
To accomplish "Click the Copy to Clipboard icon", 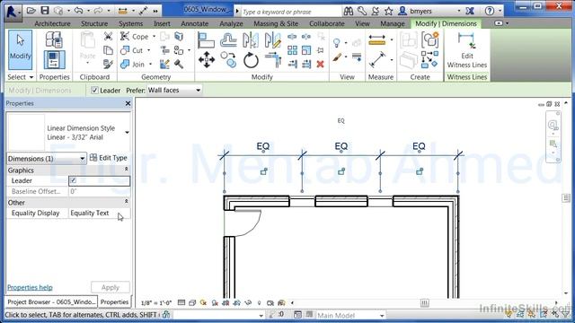I will pyautogui.click(x=108, y=50).
